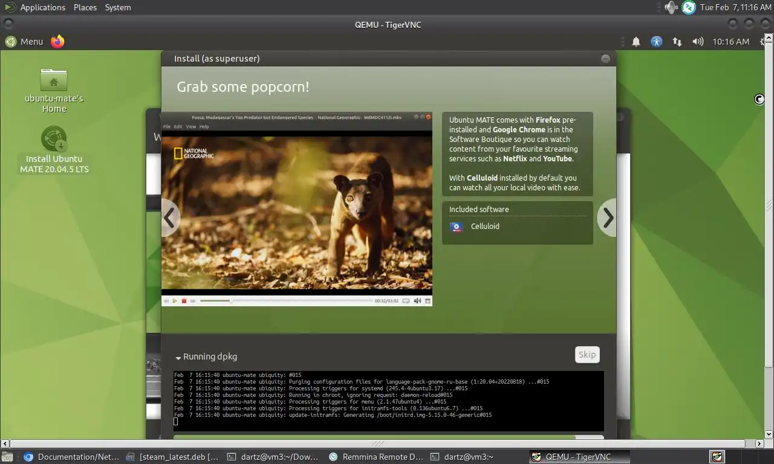Viewport: 774px width, 464px height.
Task: Open the accessibility icon in guest panel
Action: tap(657, 42)
